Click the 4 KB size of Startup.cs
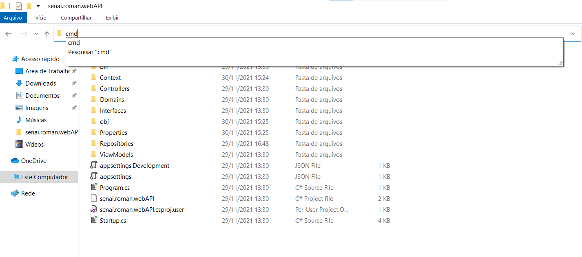The width and height of the screenshot is (582, 257). (384, 221)
